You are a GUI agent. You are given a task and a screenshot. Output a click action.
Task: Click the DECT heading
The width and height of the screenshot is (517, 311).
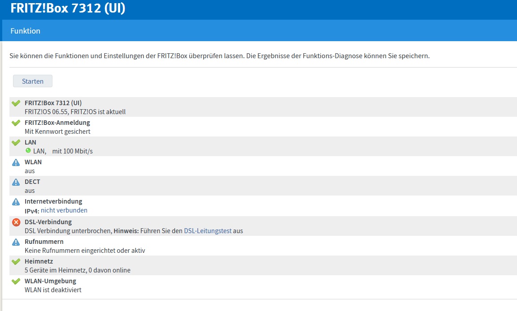click(x=32, y=182)
